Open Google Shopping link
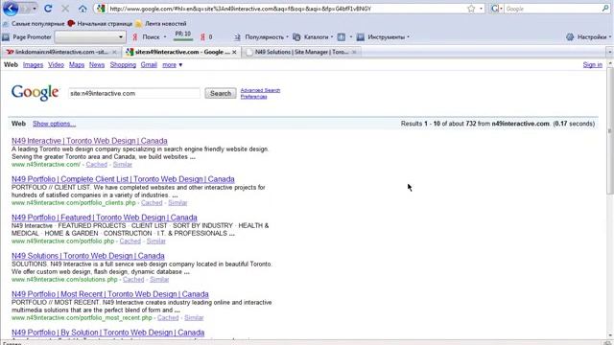 (x=123, y=65)
